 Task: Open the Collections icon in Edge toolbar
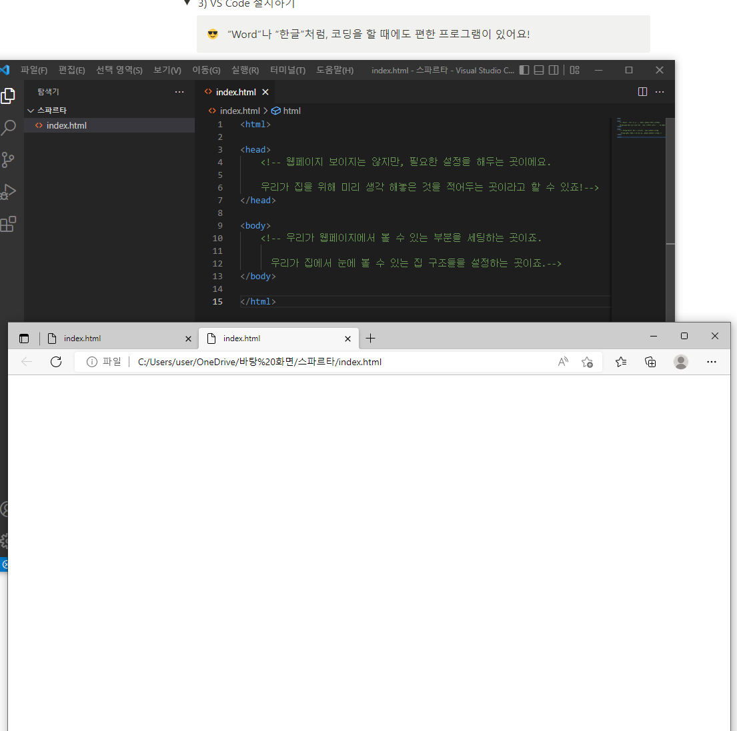point(650,362)
